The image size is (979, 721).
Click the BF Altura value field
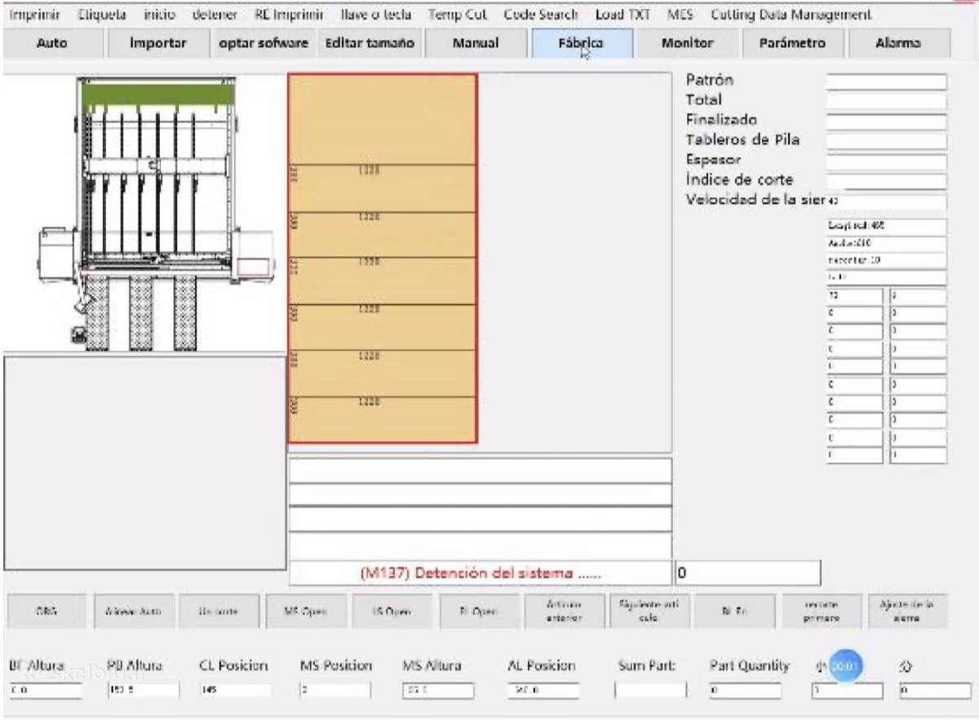point(46,691)
